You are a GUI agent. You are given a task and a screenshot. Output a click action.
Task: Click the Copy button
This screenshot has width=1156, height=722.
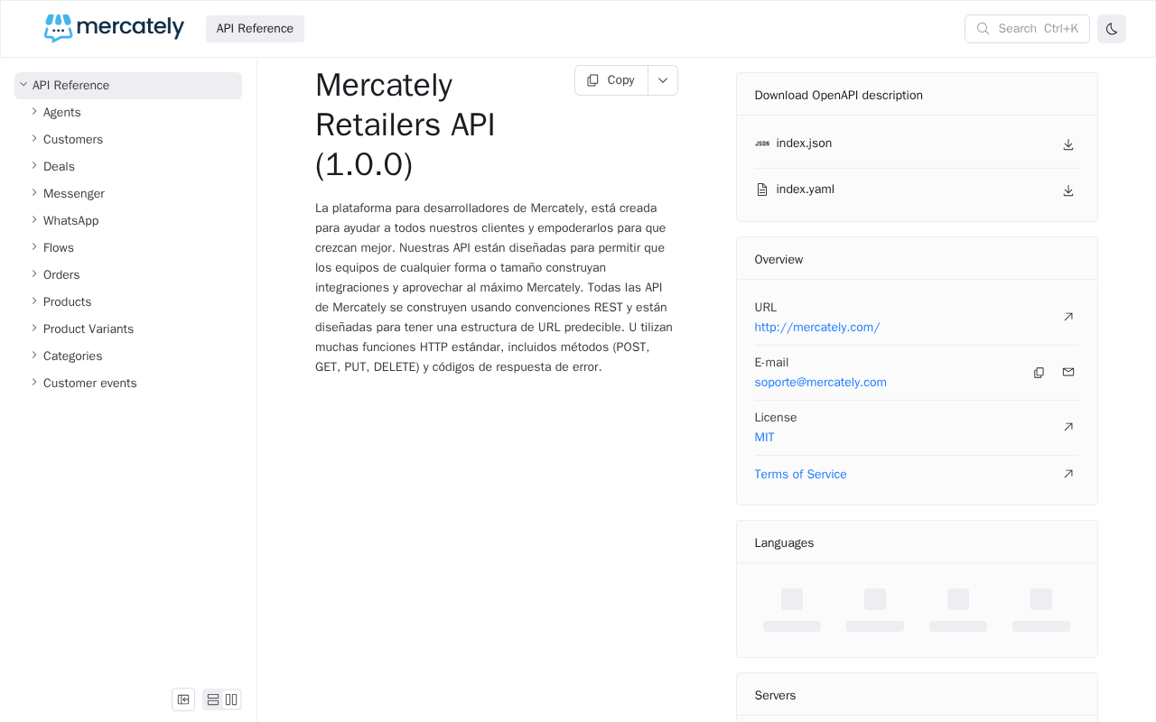(611, 80)
